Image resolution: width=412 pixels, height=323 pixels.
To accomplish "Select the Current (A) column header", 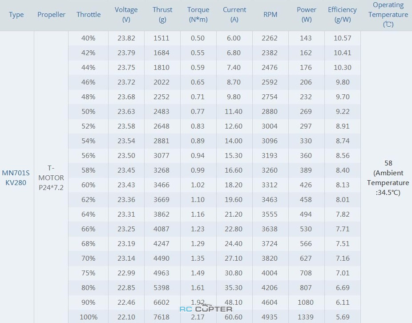I will [x=234, y=15].
